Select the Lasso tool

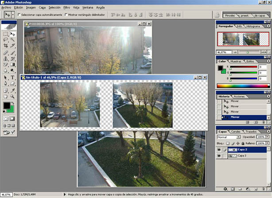click(x=6, y=40)
